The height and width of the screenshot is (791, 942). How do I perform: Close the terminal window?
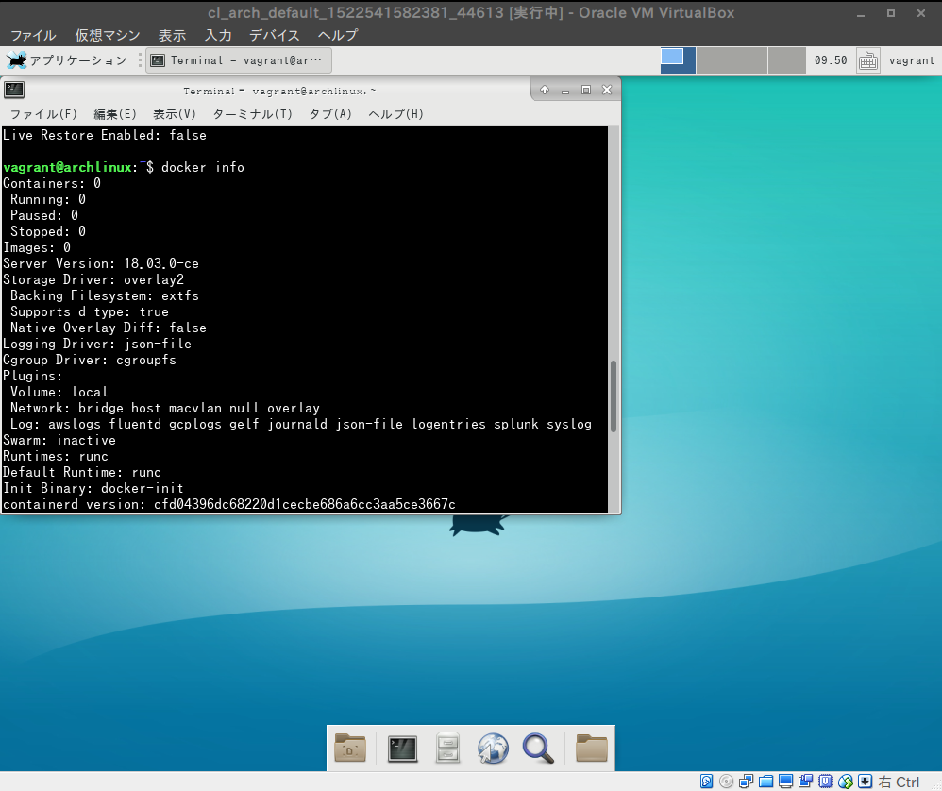tap(607, 90)
